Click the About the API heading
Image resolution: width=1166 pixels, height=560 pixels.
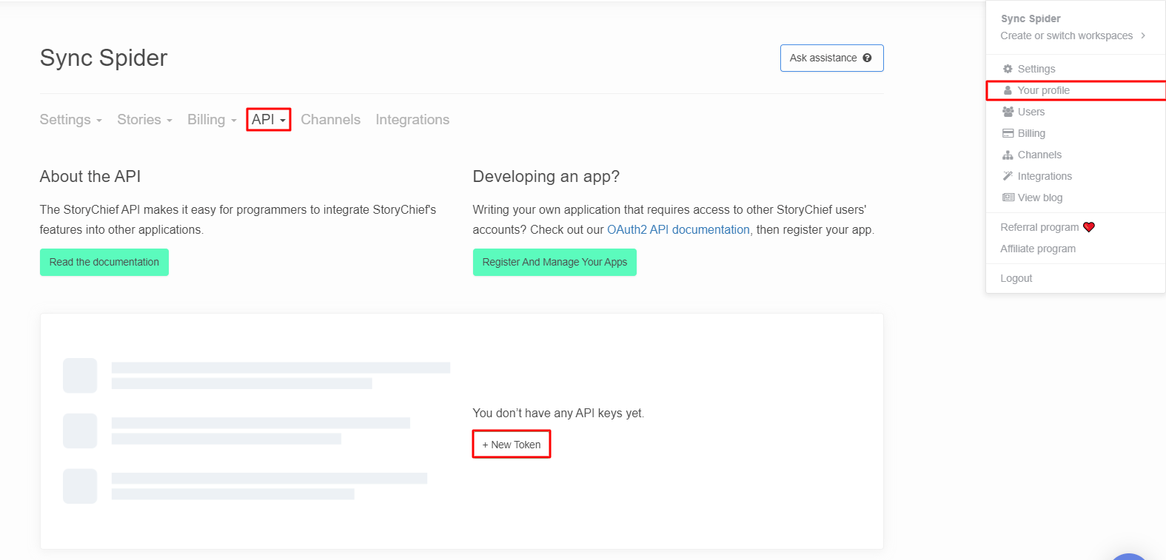click(90, 176)
